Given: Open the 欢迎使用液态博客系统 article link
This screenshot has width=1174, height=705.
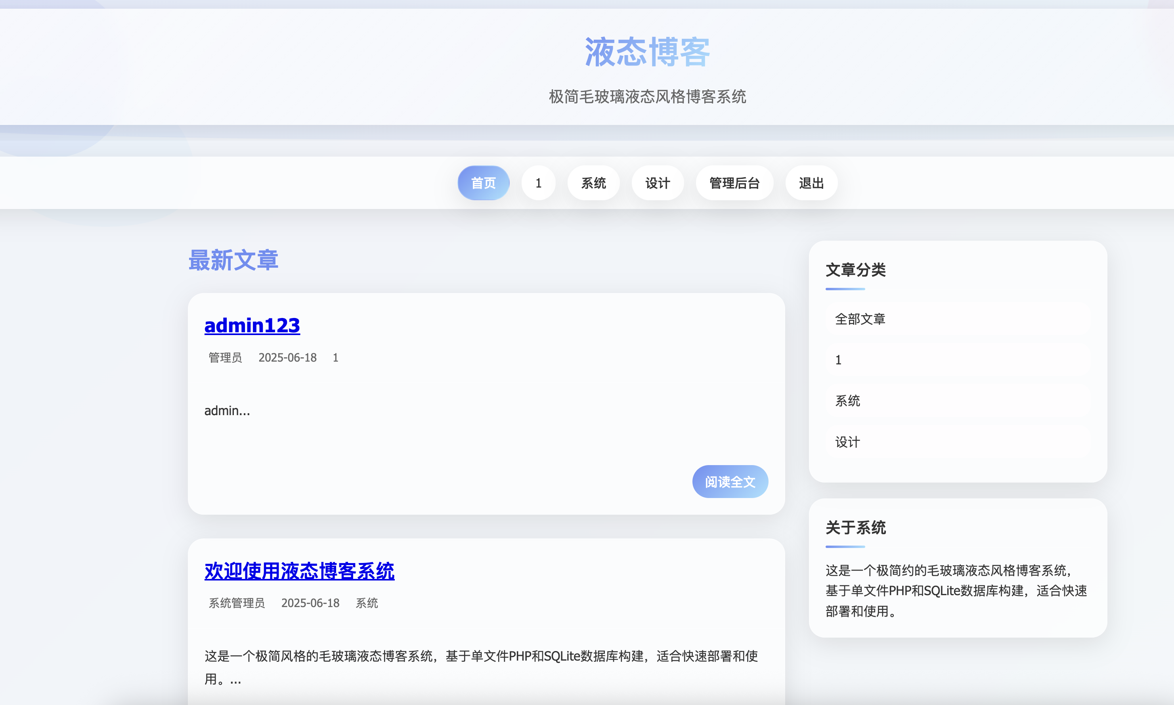Looking at the screenshot, I should click(300, 571).
